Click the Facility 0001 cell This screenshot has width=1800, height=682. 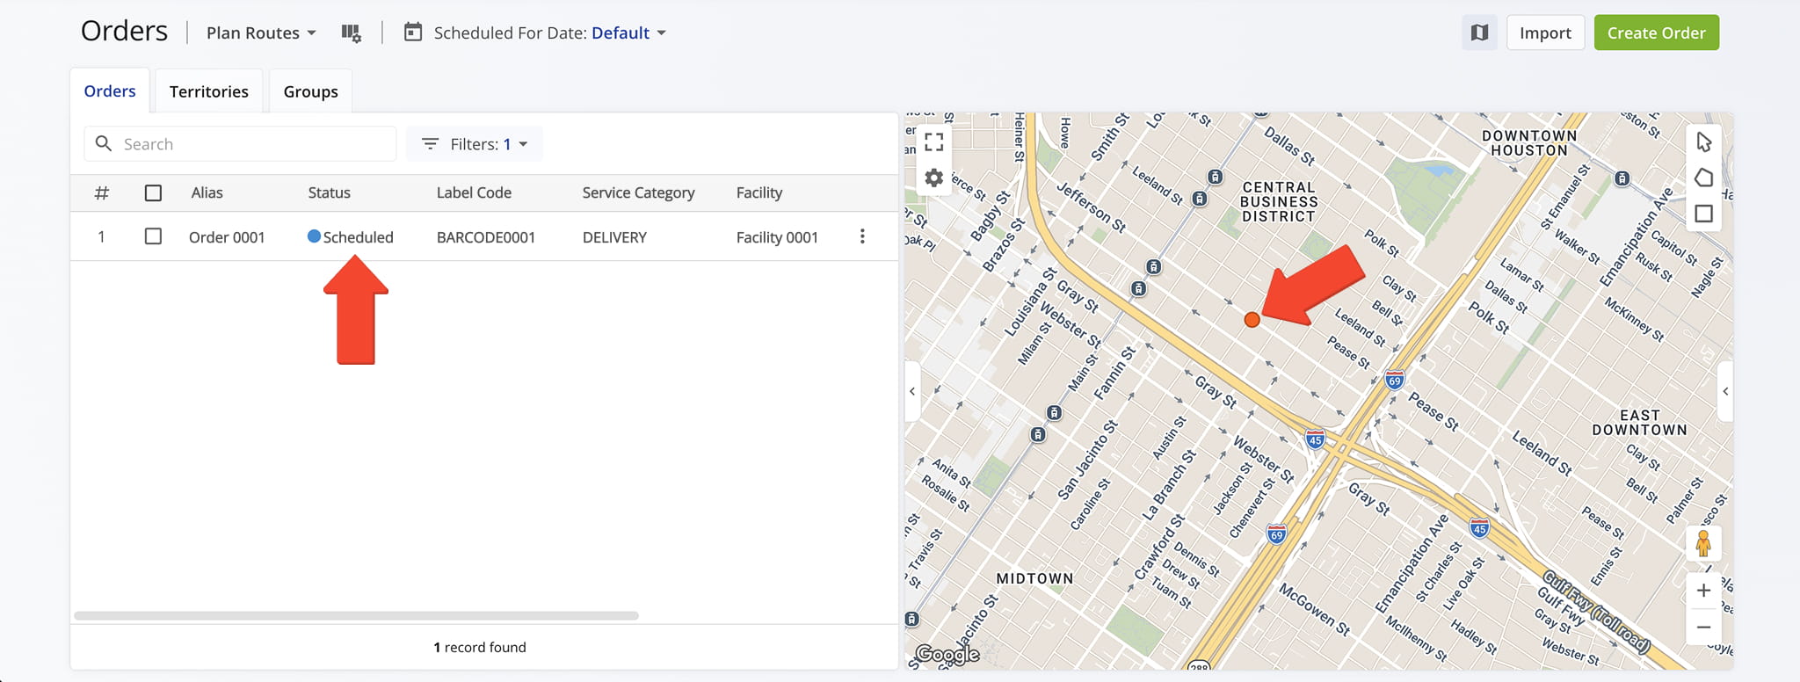point(777,237)
